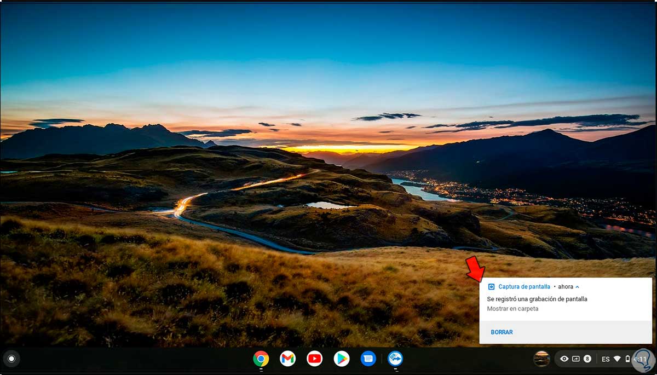Open the Messages app on the shelf
The height and width of the screenshot is (375, 657).
pyautogui.click(x=368, y=359)
